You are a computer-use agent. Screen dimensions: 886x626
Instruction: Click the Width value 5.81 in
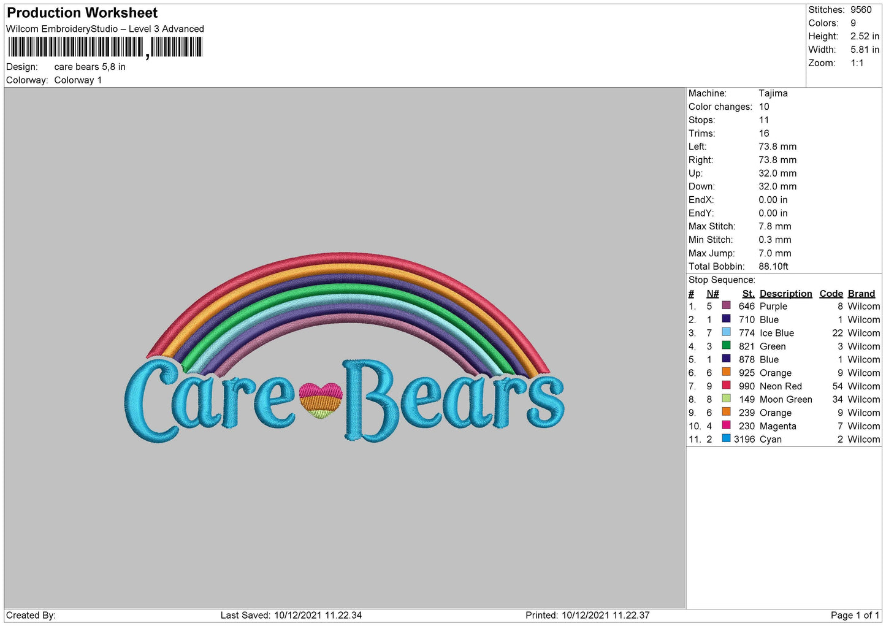tap(865, 50)
